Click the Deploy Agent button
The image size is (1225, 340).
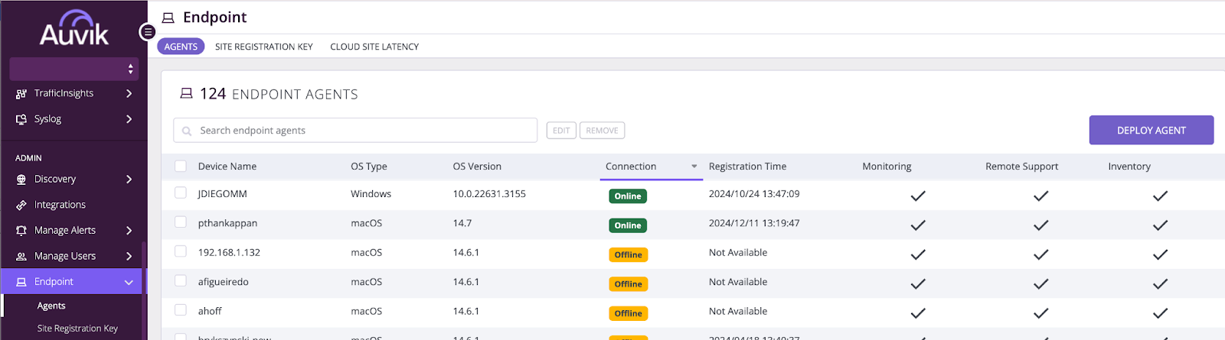(1151, 130)
